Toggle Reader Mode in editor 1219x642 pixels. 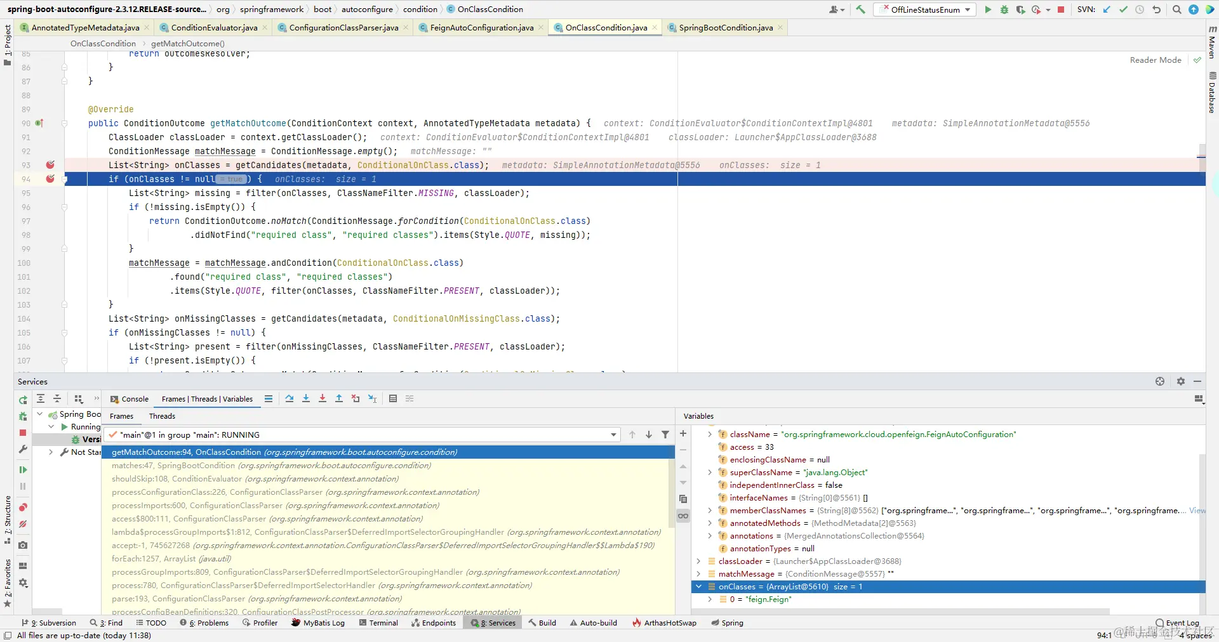1156,60
